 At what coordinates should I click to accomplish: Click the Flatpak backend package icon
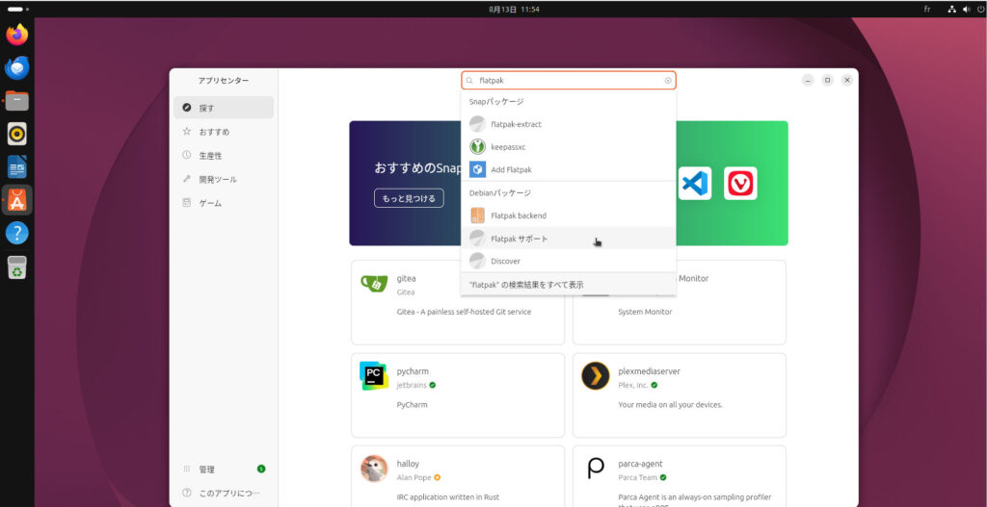[477, 215]
